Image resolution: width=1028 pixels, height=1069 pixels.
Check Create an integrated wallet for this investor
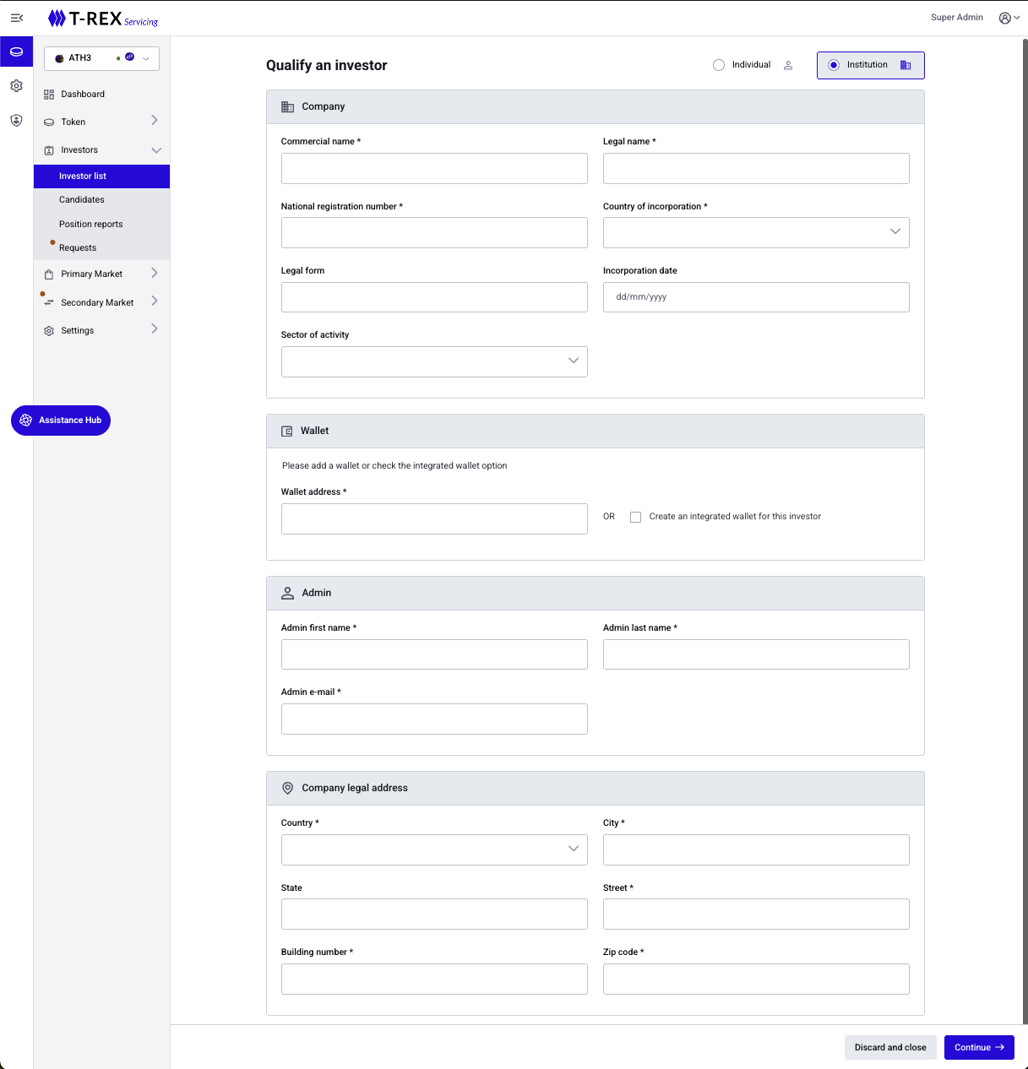636,517
